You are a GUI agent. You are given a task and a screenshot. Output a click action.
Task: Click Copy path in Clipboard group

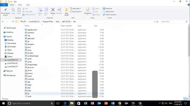(x=27, y=12)
